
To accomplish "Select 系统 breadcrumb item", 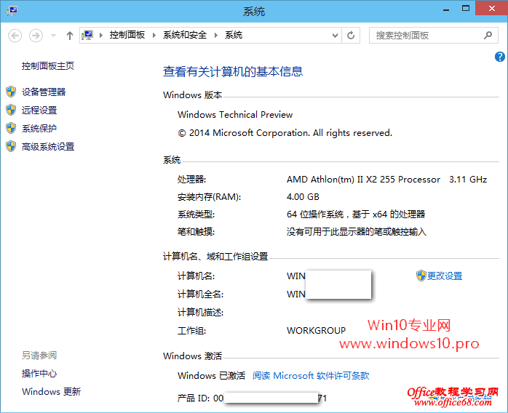I will coord(234,35).
